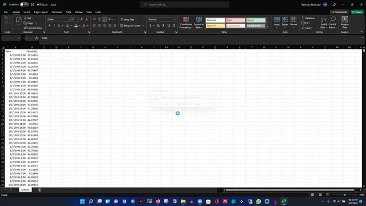
Task: Toggle bold formatting
Action: click(x=49, y=25)
